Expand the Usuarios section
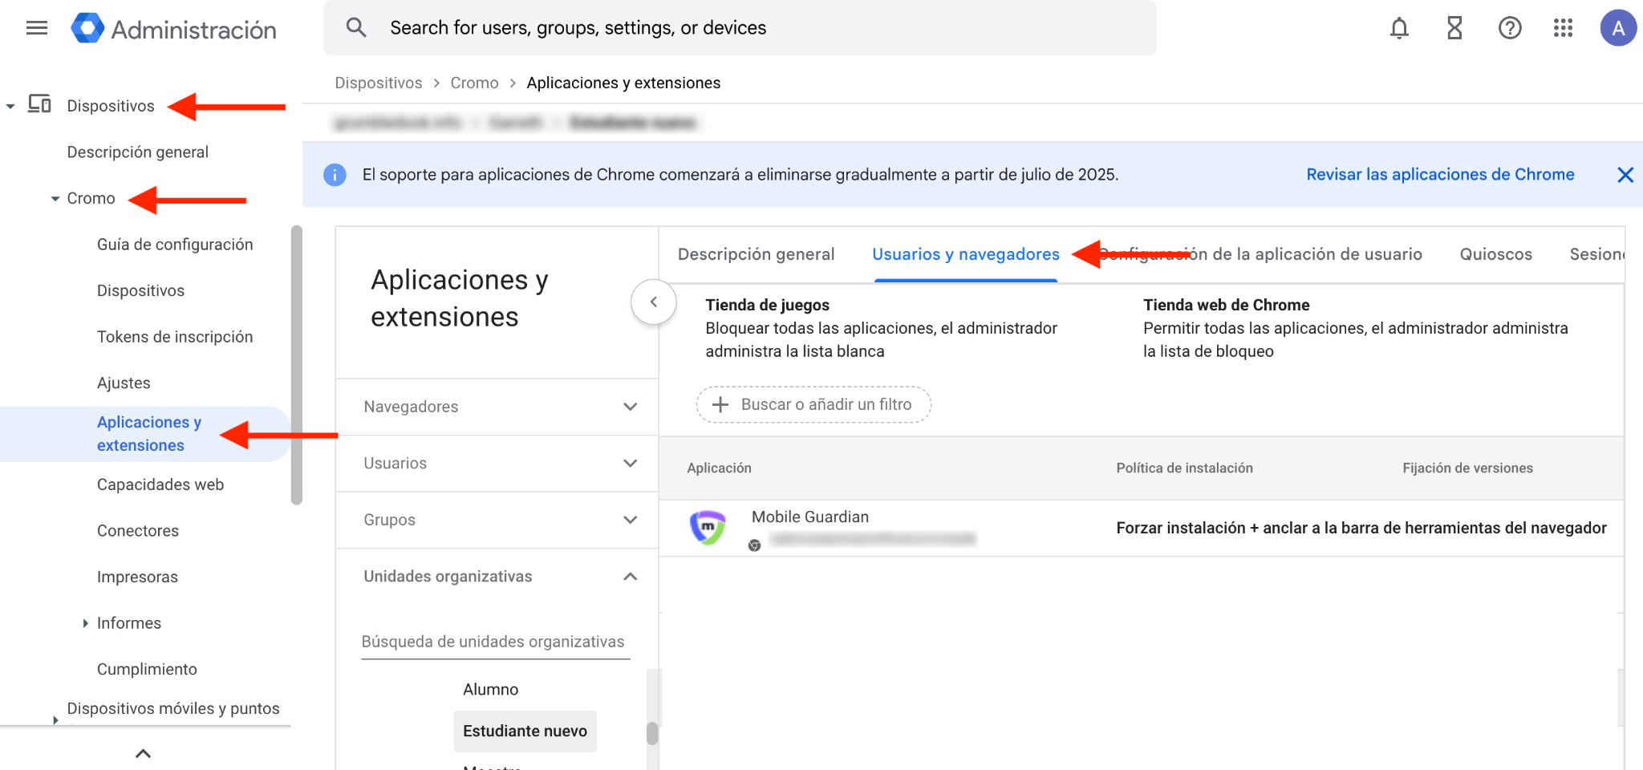The image size is (1643, 770). click(x=630, y=464)
